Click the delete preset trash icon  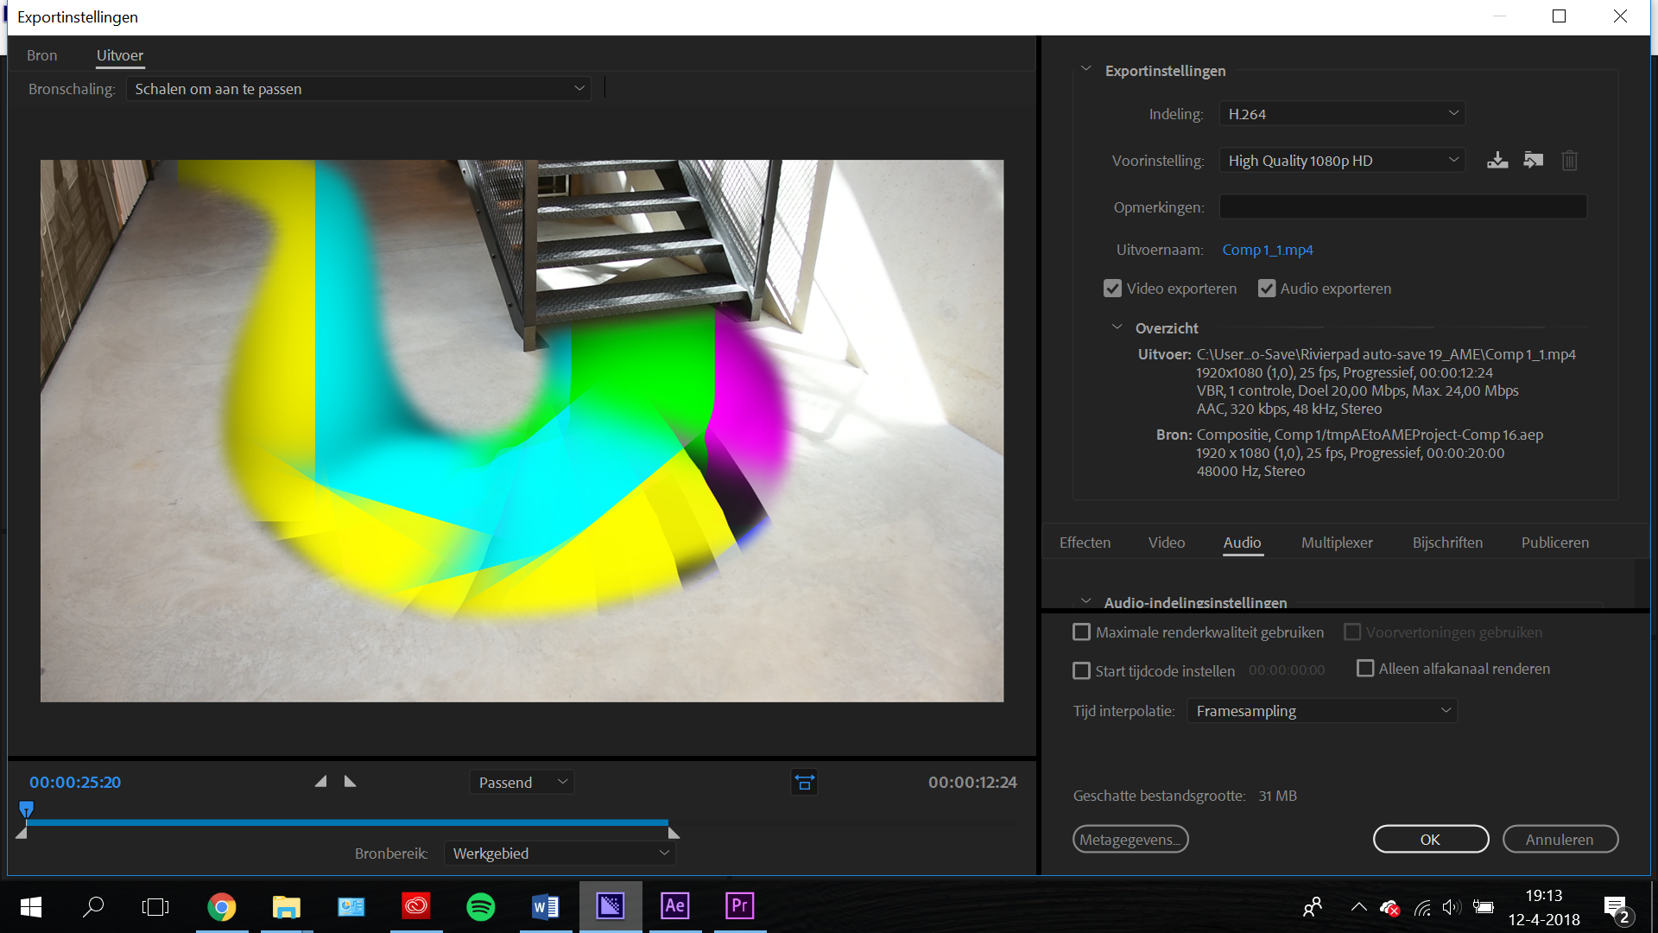[x=1569, y=161]
